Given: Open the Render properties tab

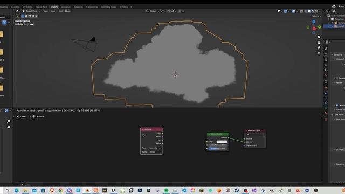Looking at the screenshot, I should point(326,54).
